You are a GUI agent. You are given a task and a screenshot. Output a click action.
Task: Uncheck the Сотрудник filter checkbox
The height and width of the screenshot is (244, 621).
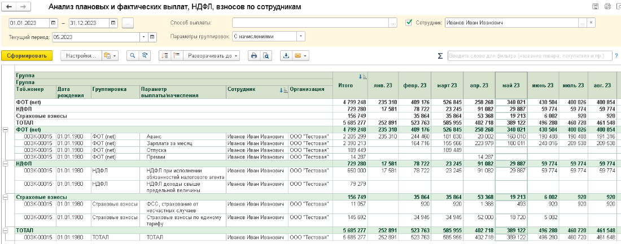tap(409, 23)
